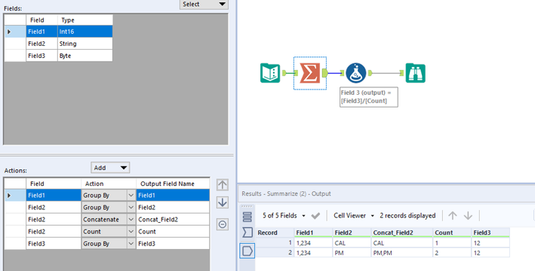Select the Results output anchor icon
The width and height of the screenshot is (535, 271).
pos(247,251)
